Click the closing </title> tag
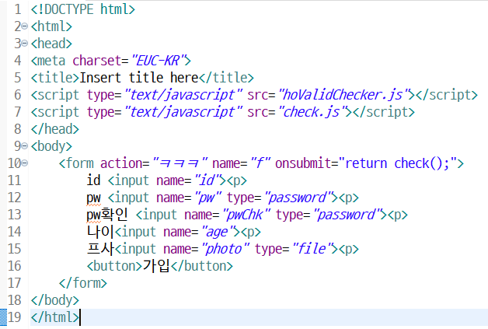This screenshot has height=329, width=488. (226, 78)
